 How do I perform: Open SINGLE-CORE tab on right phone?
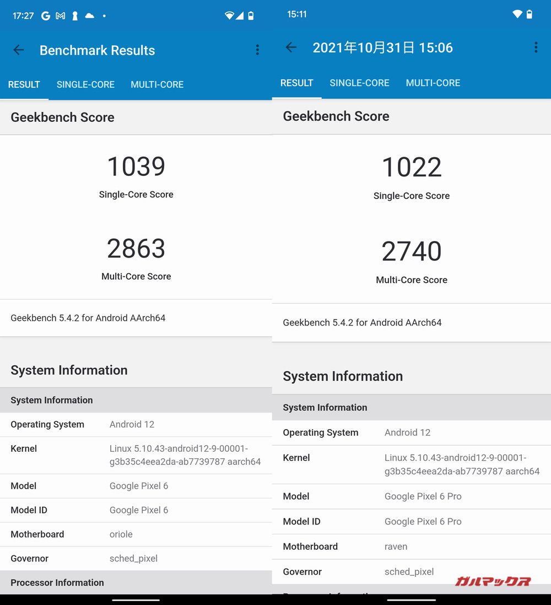359,83
